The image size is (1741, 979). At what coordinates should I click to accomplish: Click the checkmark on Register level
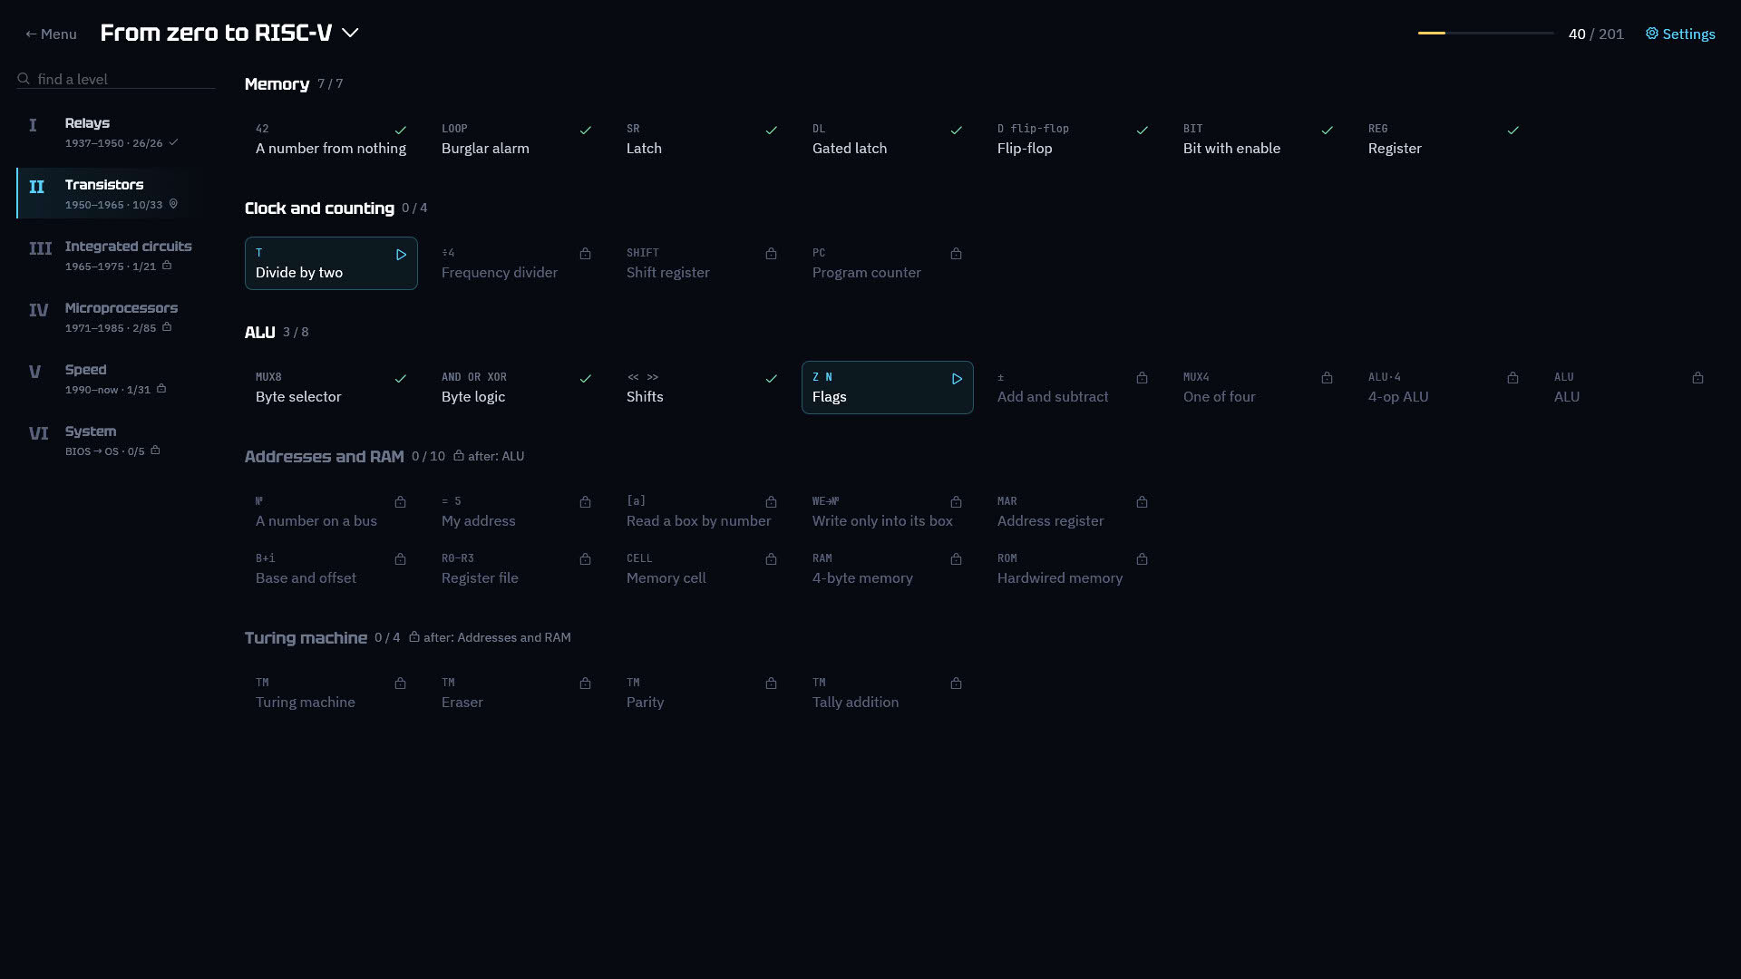coord(1513,131)
